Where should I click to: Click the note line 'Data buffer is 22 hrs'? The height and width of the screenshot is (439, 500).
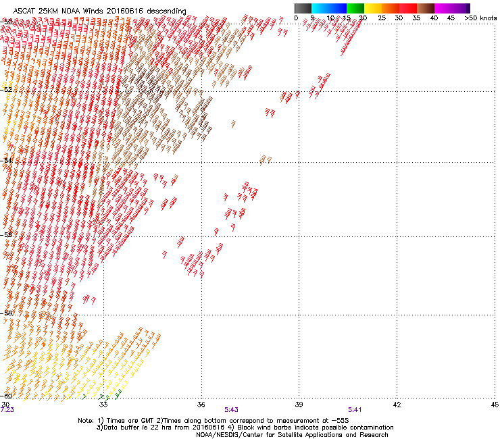pyautogui.click(x=245, y=428)
